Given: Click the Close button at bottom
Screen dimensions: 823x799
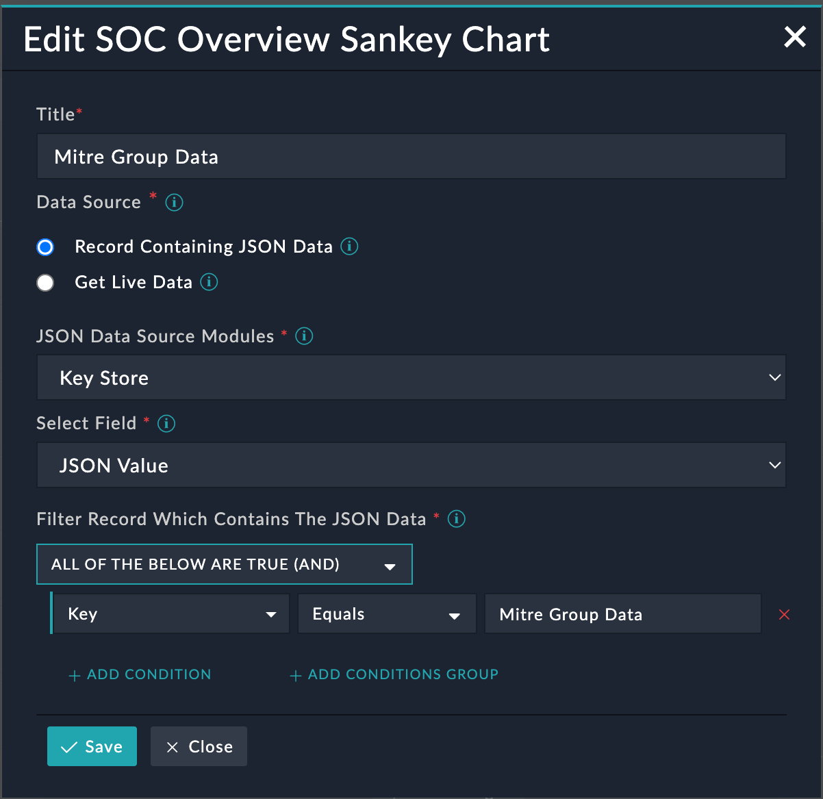Looking at the screenshot, I should click(x=199, y=746).
